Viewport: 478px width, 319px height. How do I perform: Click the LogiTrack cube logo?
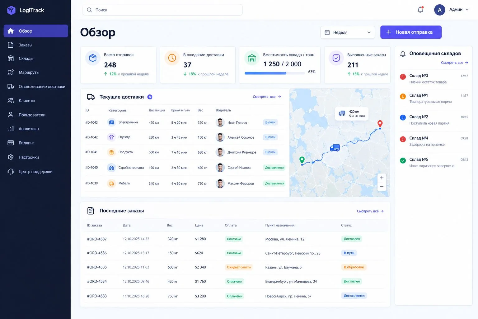pyautogui.click(x=11, y=10)
